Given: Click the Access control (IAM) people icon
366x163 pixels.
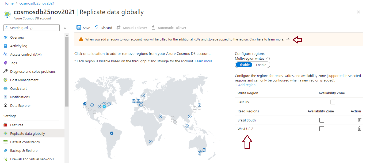Looking at the screenshot, I should [x=5, y=54].
